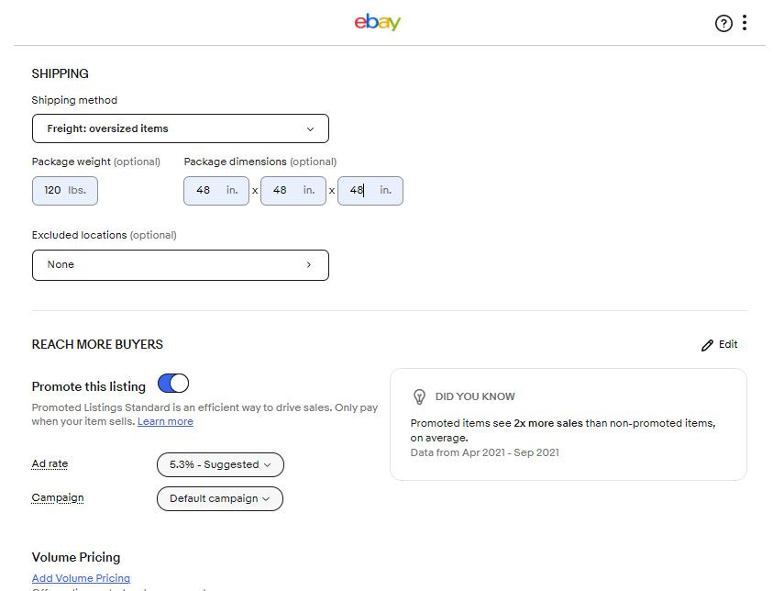
Task: Click the second package dimension field
Action: tap(293, 191)
